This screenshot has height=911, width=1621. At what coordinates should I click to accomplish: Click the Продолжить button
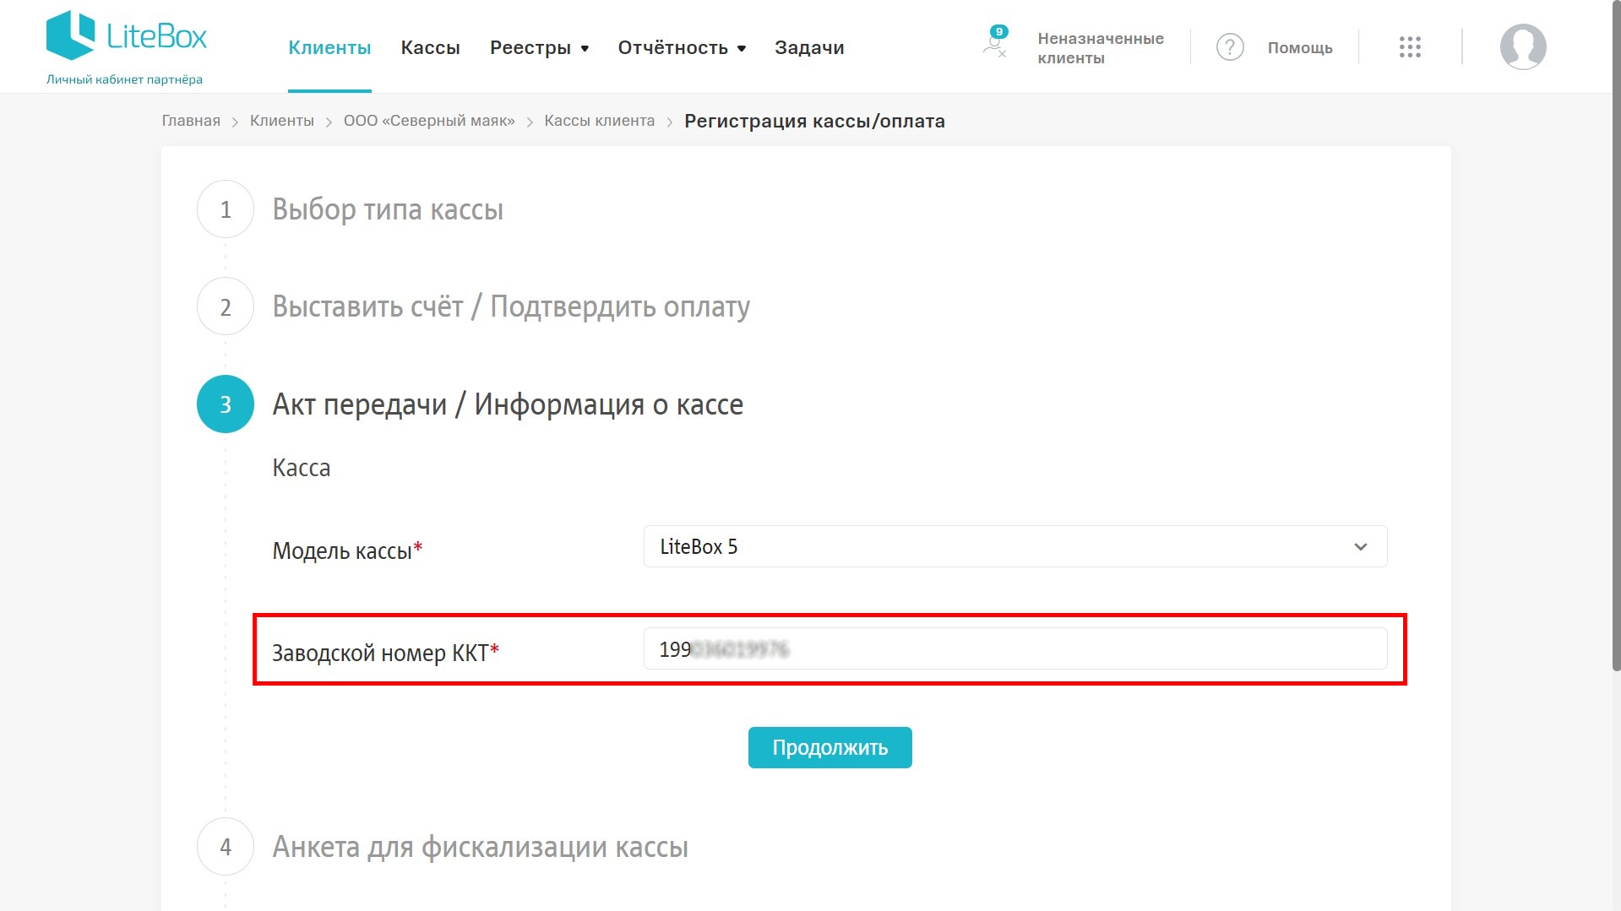pyautogui.click(x=830, y=747)
